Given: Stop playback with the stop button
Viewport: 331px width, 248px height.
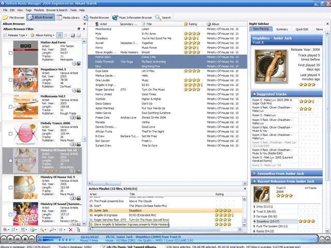Looking at the screenshot, I should point(25,239).
